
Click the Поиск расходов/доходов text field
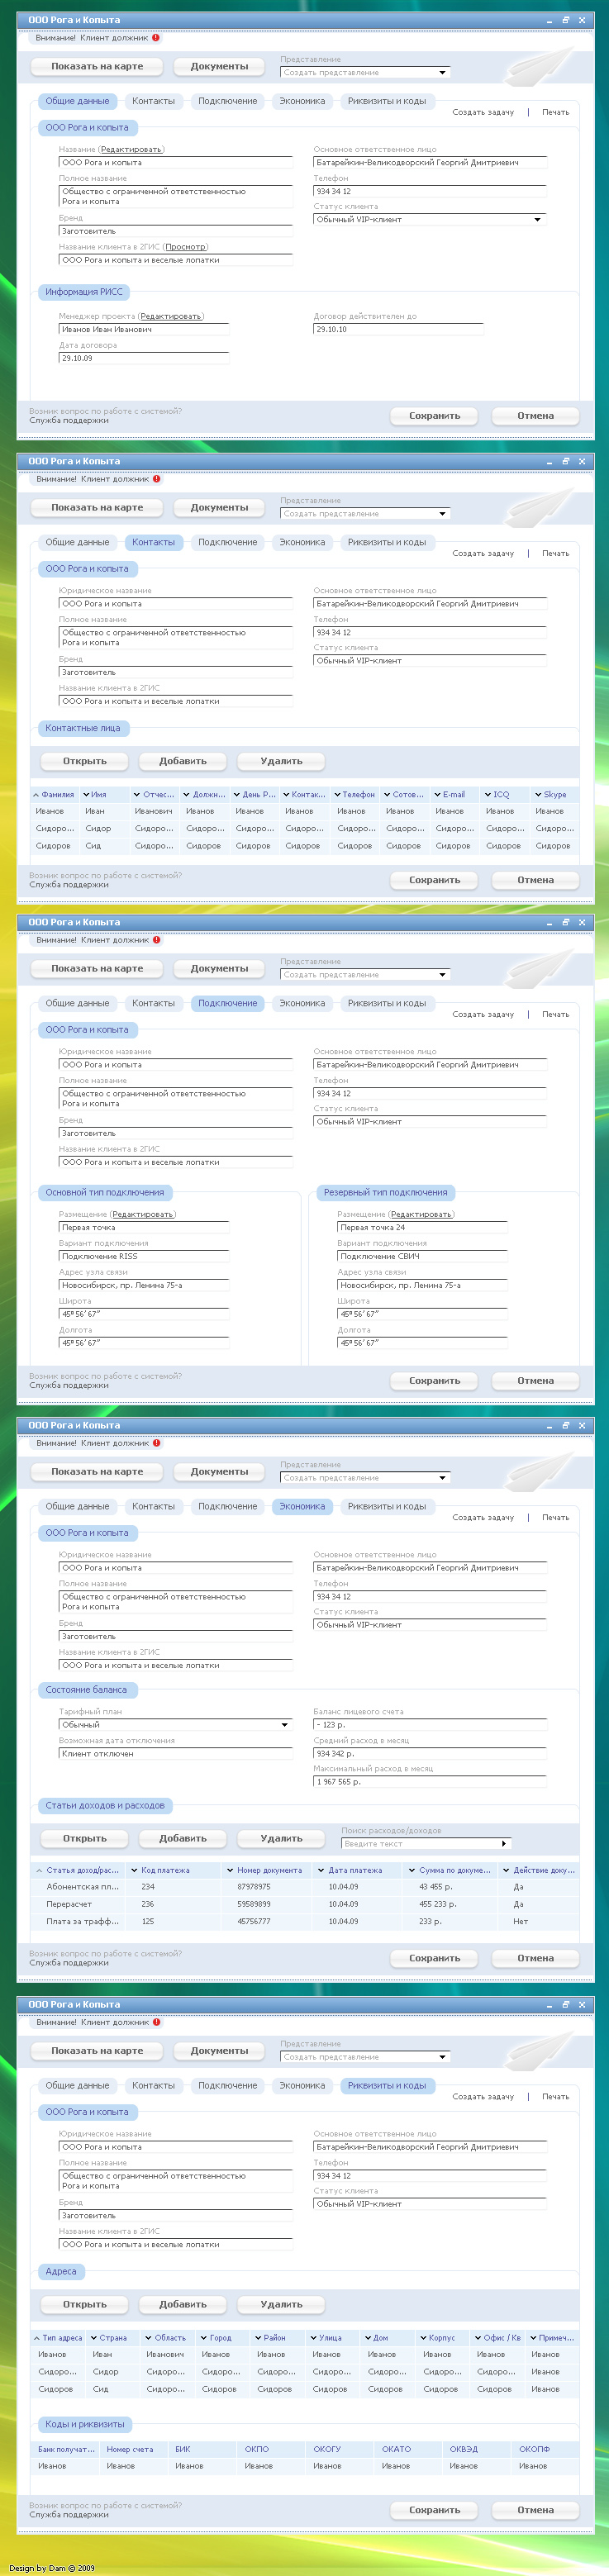pos(420,1843)
